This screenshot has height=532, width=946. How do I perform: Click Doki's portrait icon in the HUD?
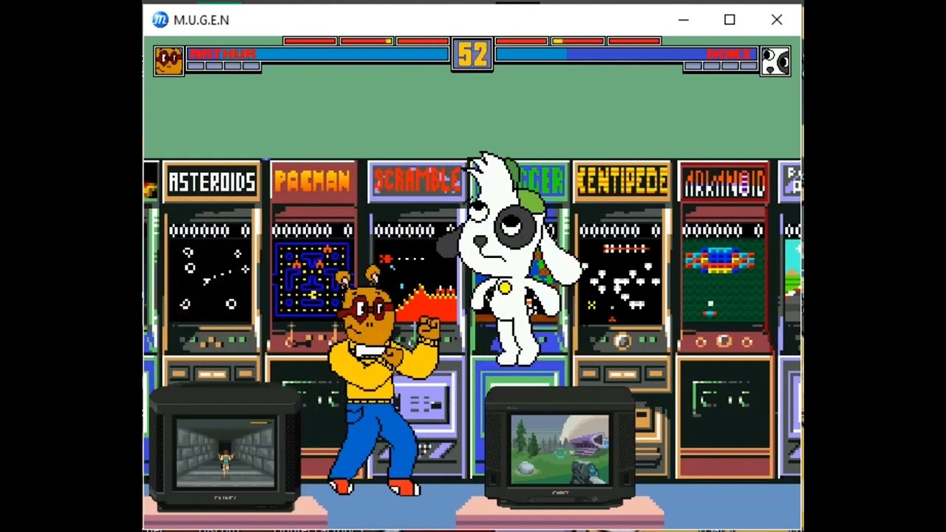click(775, 61)
